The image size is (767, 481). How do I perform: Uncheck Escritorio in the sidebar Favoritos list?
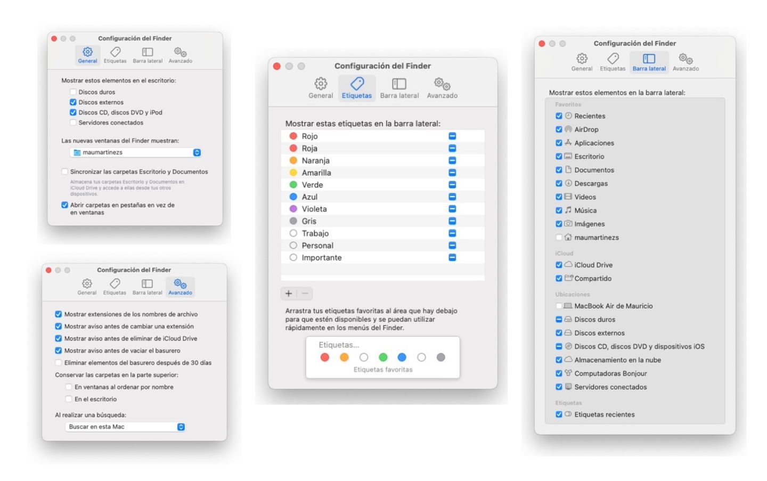click(x=559, y=156)
